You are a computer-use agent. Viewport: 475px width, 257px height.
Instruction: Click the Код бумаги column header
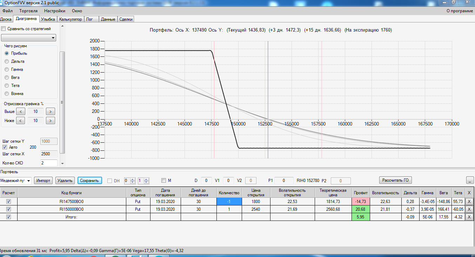tap(72, 193)
